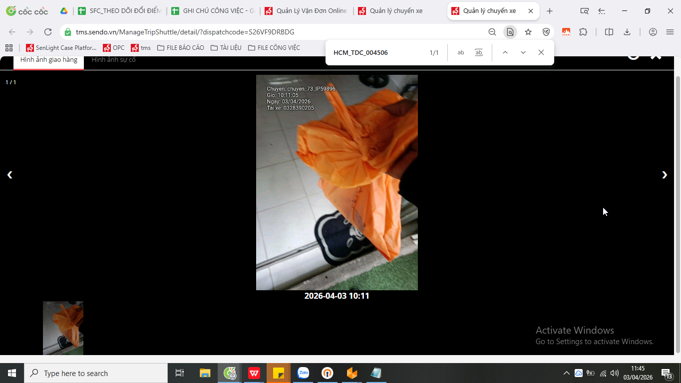Viewport: 681px width, 383px height.
Task: Open Zalo from the taskbar
Action: (303, 373)
